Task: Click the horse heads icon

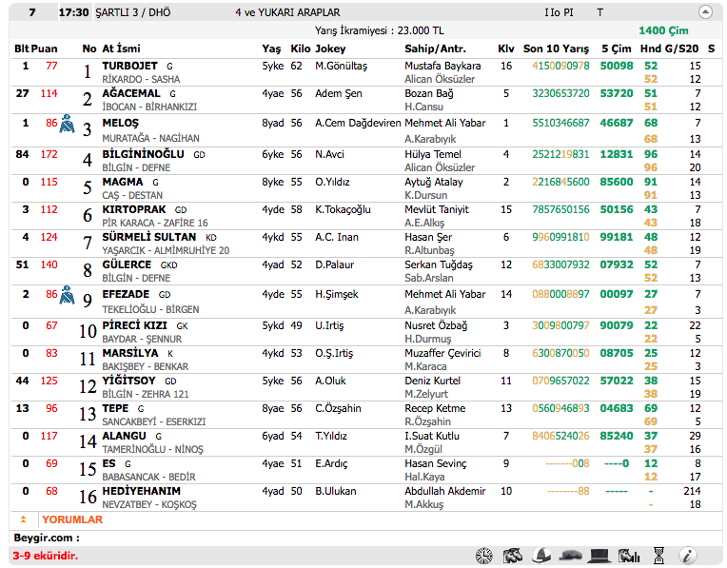Action: pos(513,556)
